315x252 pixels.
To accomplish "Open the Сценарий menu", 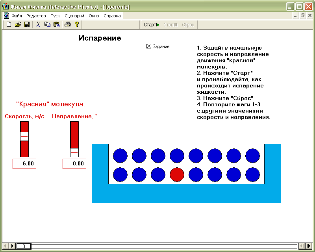I will click(74, 16).
